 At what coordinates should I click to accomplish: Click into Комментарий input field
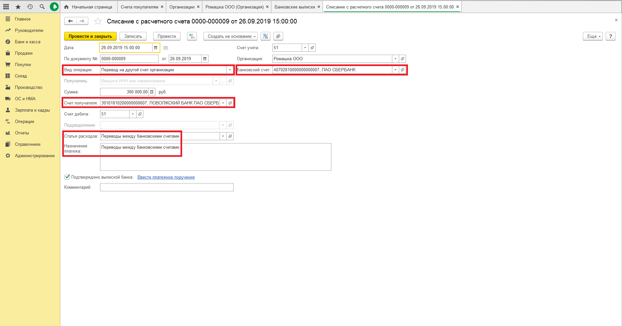pyautogui.click(x=167, y=187)
